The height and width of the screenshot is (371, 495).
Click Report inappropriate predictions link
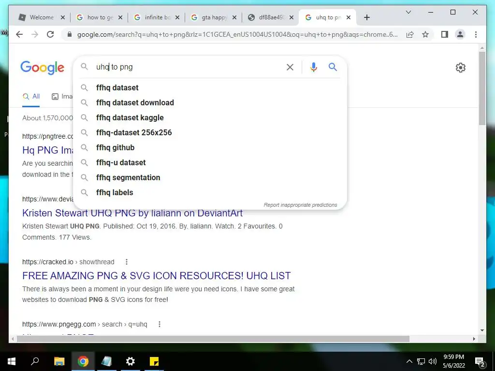300,205
